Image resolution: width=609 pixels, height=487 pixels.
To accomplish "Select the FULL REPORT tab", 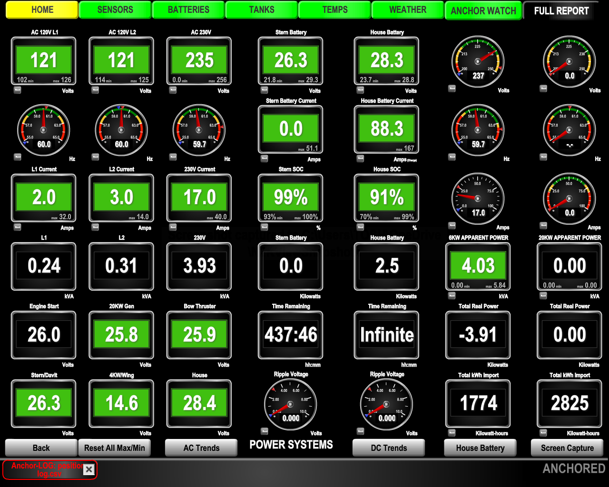I will click(x=561, y=10).
